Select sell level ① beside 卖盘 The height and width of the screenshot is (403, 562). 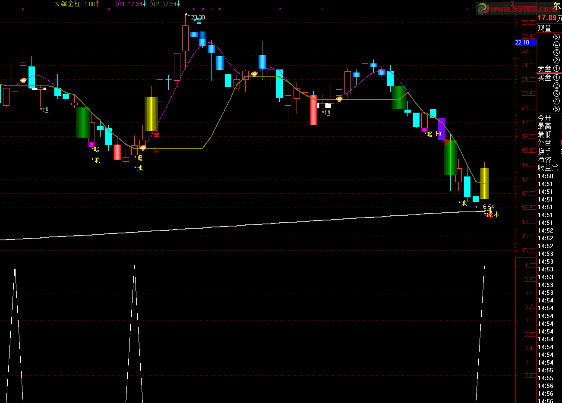tap(556, 69)
